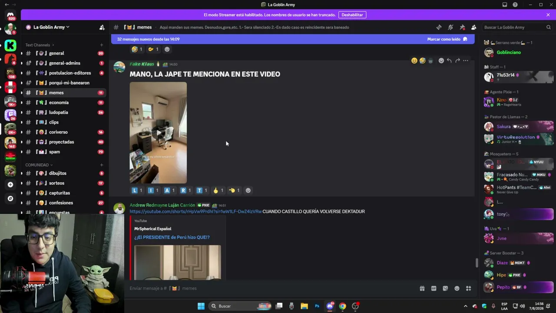Image resolution: width=556 pixels, height=313 pixels.
Task: Open Google Chrome from the taskbar
Action: click(343, 306)
